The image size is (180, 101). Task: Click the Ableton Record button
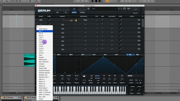pyautogui.click(x=100, y=1)
